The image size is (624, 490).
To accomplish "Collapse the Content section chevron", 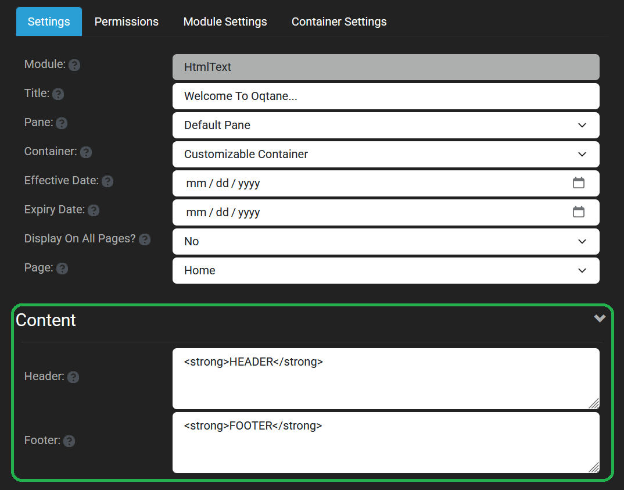I will click(600, 318).
